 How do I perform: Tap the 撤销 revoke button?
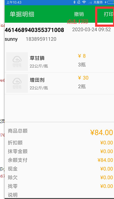(x=79, y=14)
